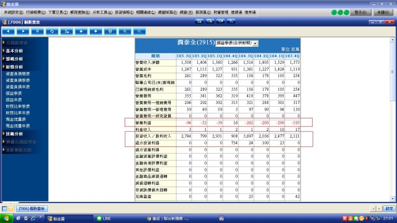Open the 下單交易 menu
Screen dimensions: 397x223
click(x=58, y=12)
